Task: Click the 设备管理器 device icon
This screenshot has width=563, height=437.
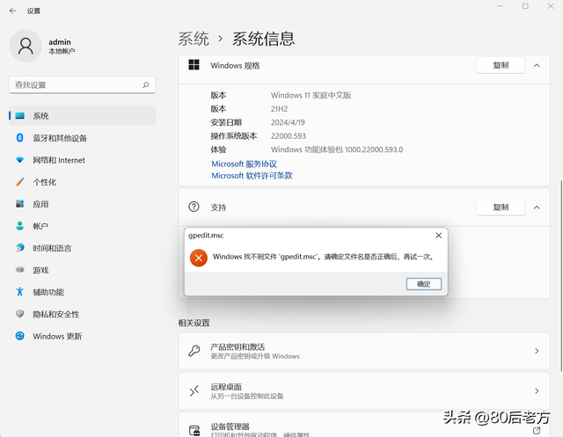Action: click(x=194, y=431)
